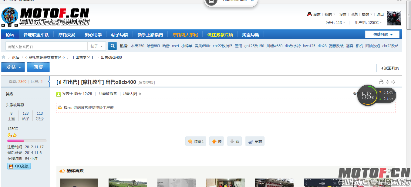This screenshot has width=411, height=187.
Task: Click the 123 帖子 count in sidebar
Action: [26, 116]
